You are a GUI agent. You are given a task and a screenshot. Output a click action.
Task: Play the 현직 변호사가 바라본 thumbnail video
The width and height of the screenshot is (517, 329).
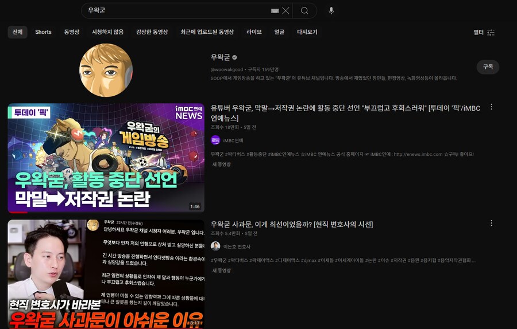click(x=106, y=274)
